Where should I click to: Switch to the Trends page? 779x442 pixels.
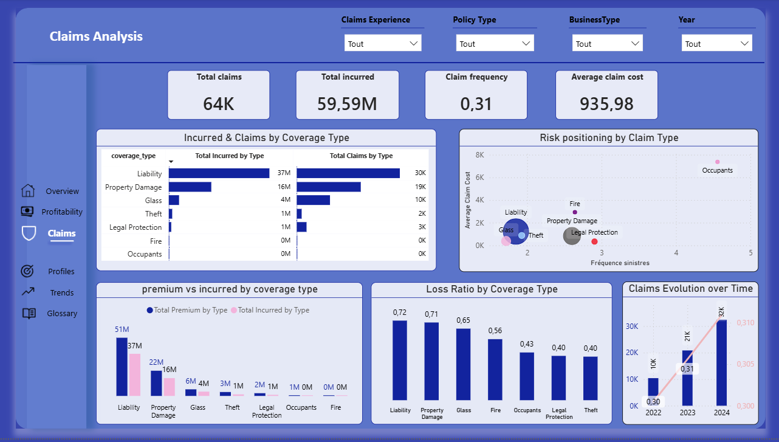pos(62,292)
